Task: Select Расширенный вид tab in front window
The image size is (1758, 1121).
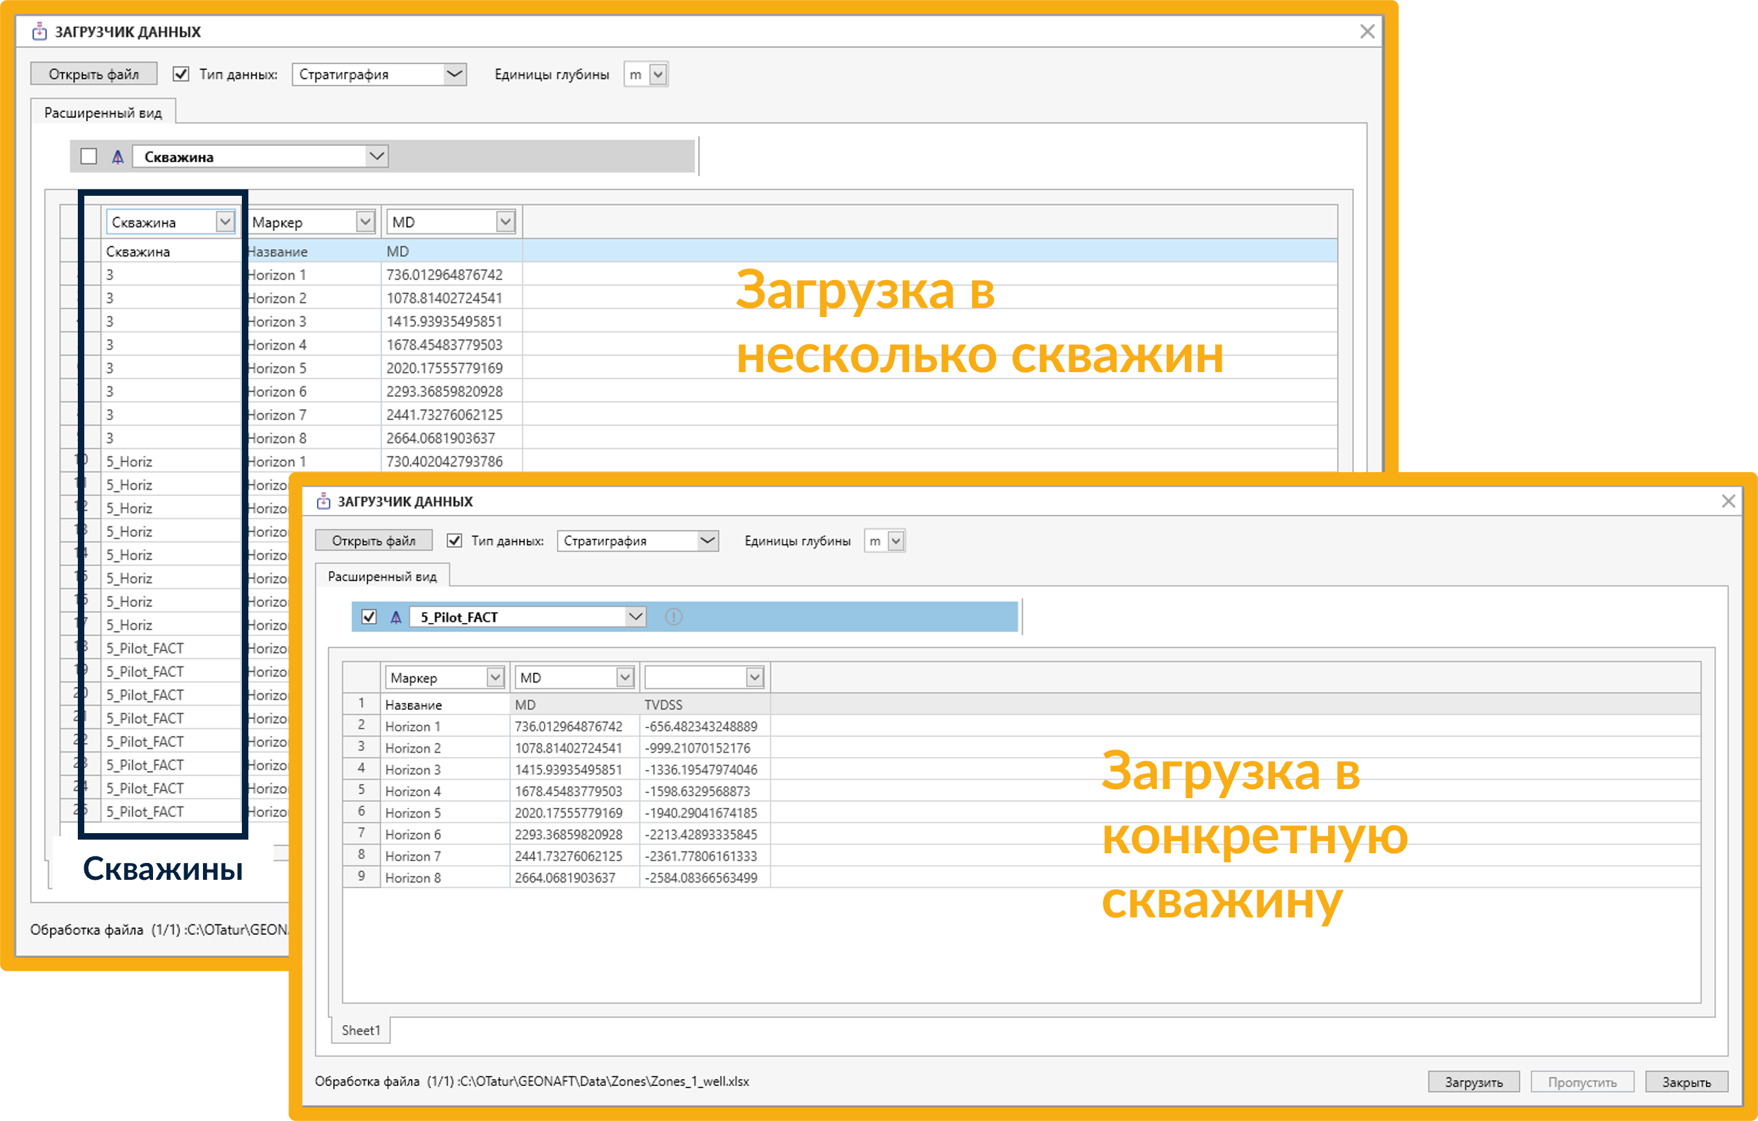Action: 382,576
